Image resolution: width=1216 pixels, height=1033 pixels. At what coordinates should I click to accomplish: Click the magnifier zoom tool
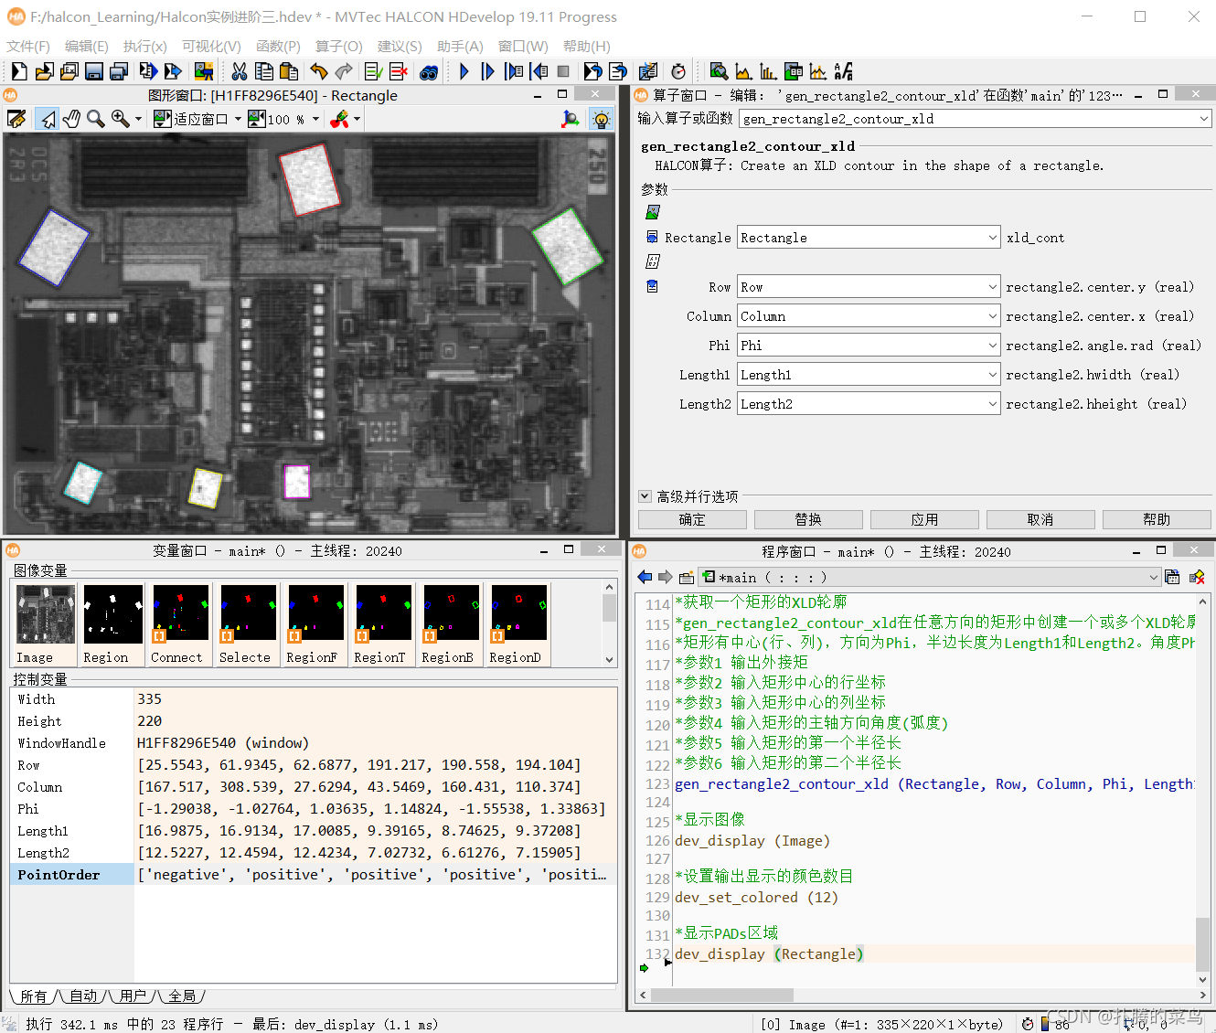[x=95, y=119]
